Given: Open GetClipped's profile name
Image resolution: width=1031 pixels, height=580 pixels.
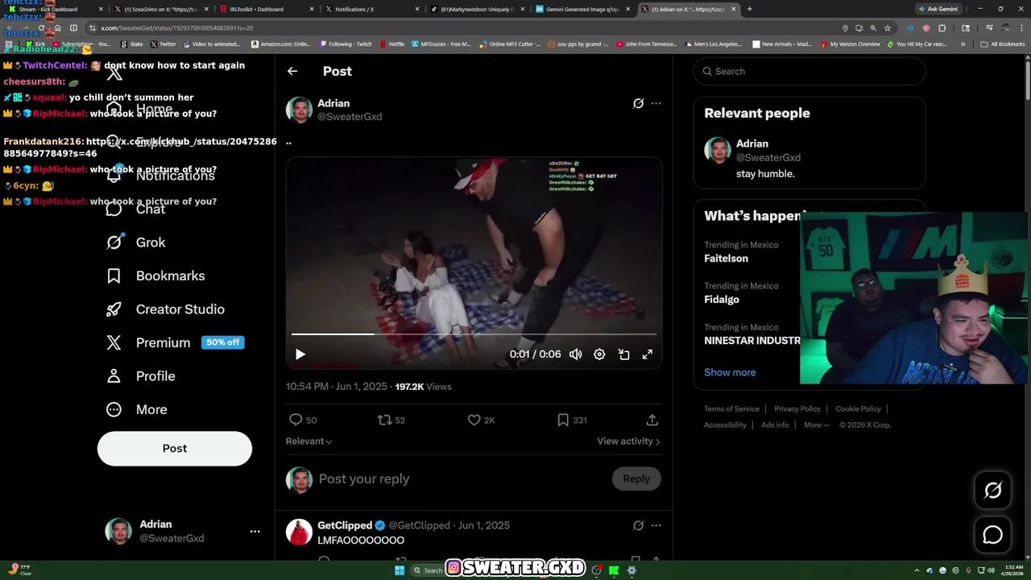Looking at the screenshot, I should [345, 525].
